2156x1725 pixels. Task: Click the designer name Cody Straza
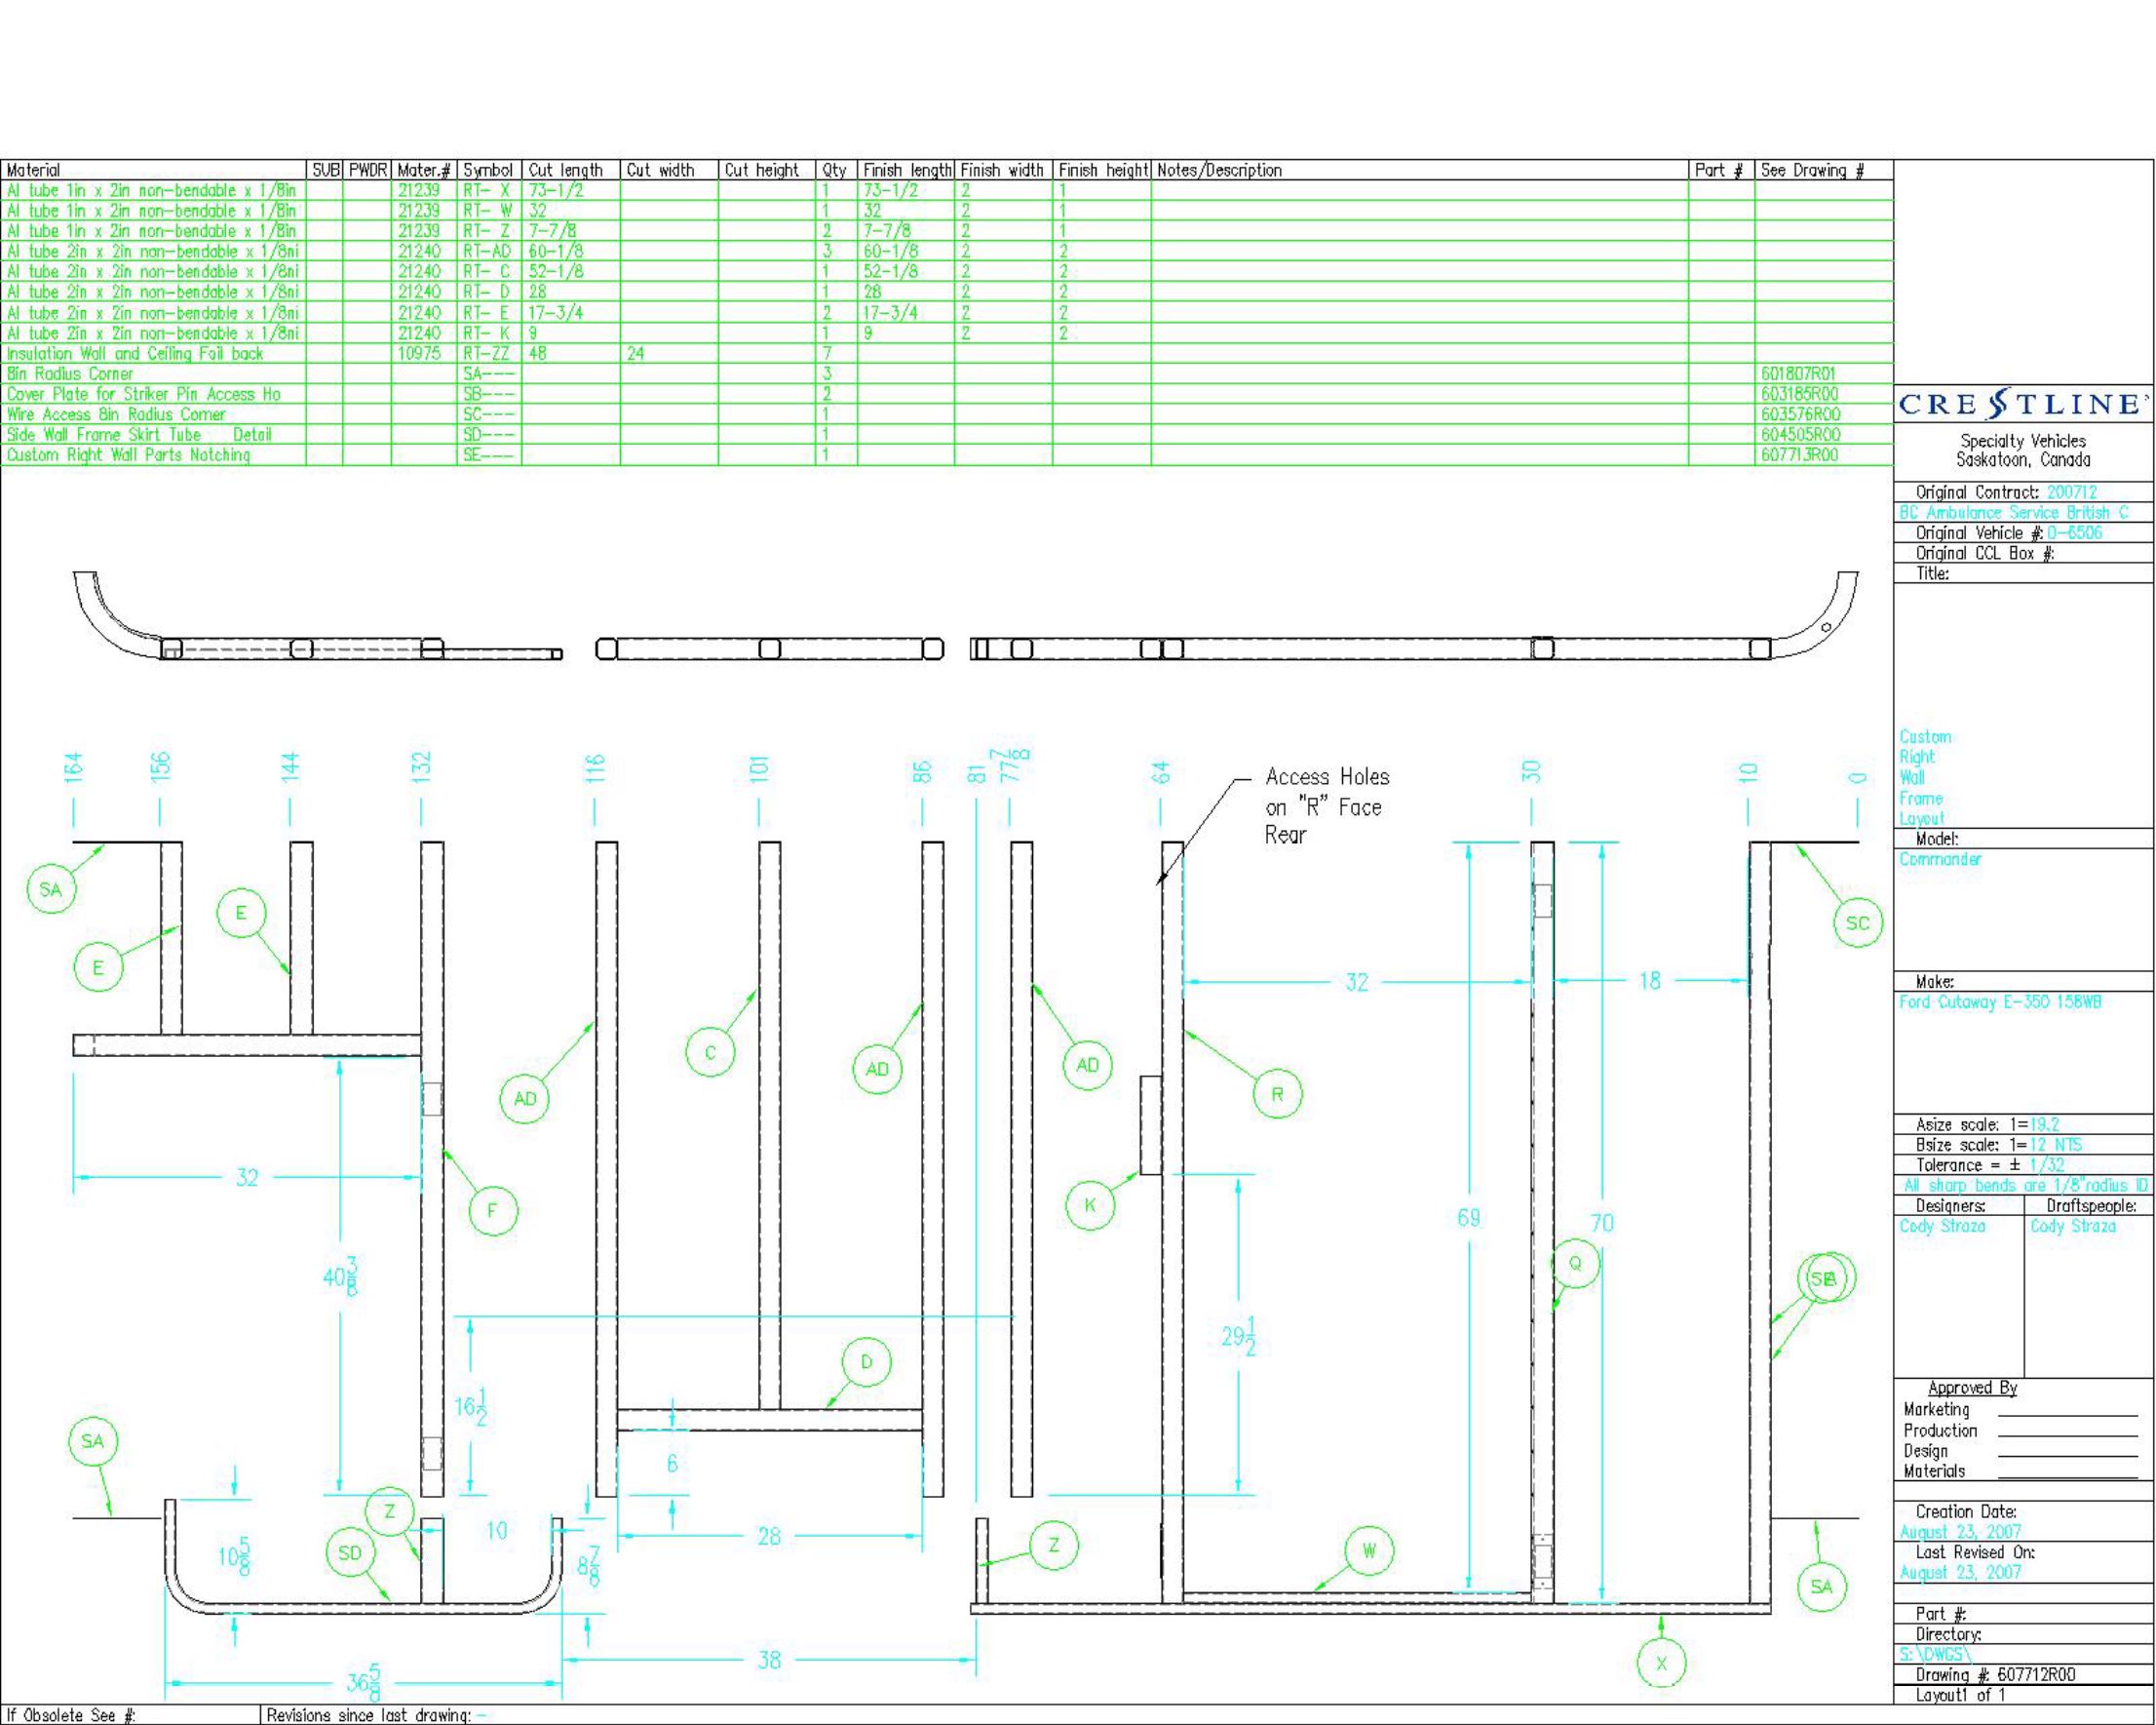(x=1942, y=1227)
